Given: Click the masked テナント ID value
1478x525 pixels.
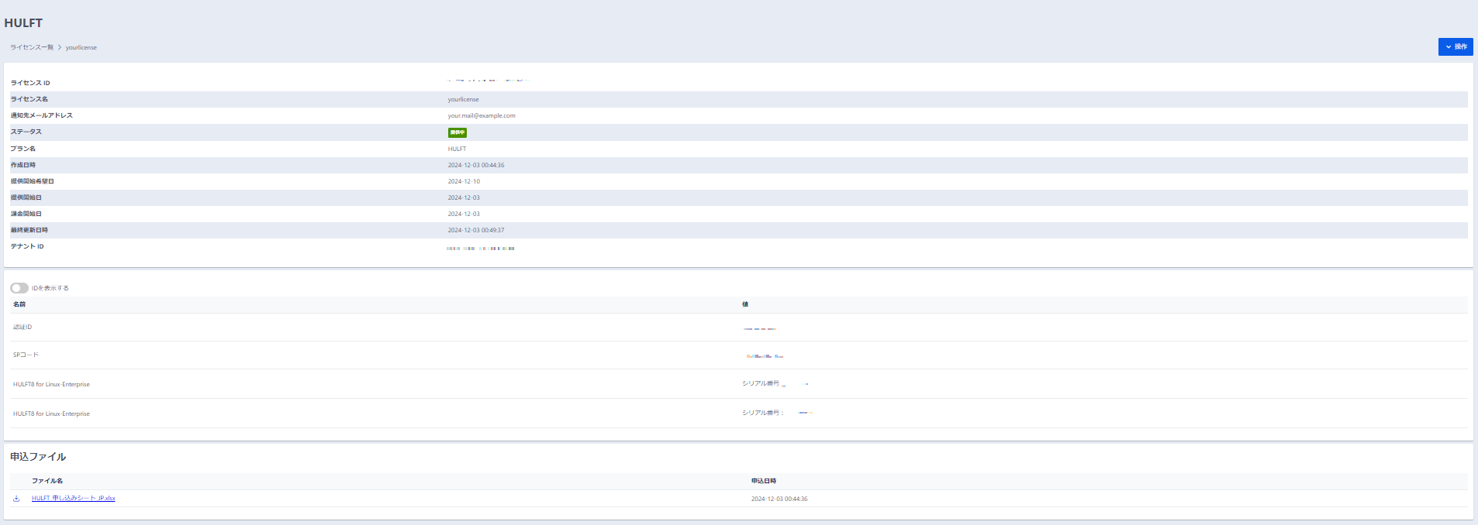Looking at the screenshot, I should click(481, 249).
